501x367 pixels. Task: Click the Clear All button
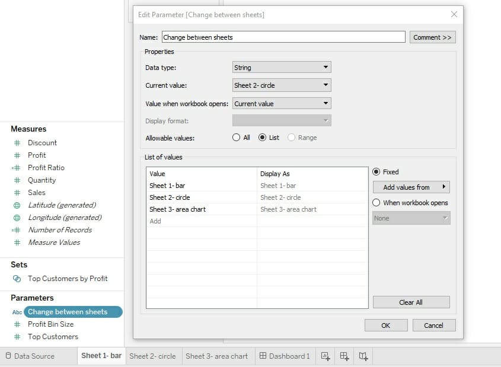coord(411,302)
